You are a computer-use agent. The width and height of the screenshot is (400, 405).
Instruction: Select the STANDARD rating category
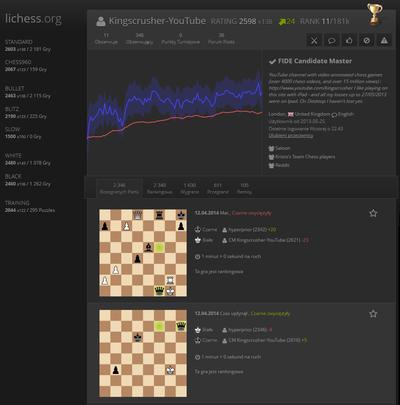coord(28,45)
